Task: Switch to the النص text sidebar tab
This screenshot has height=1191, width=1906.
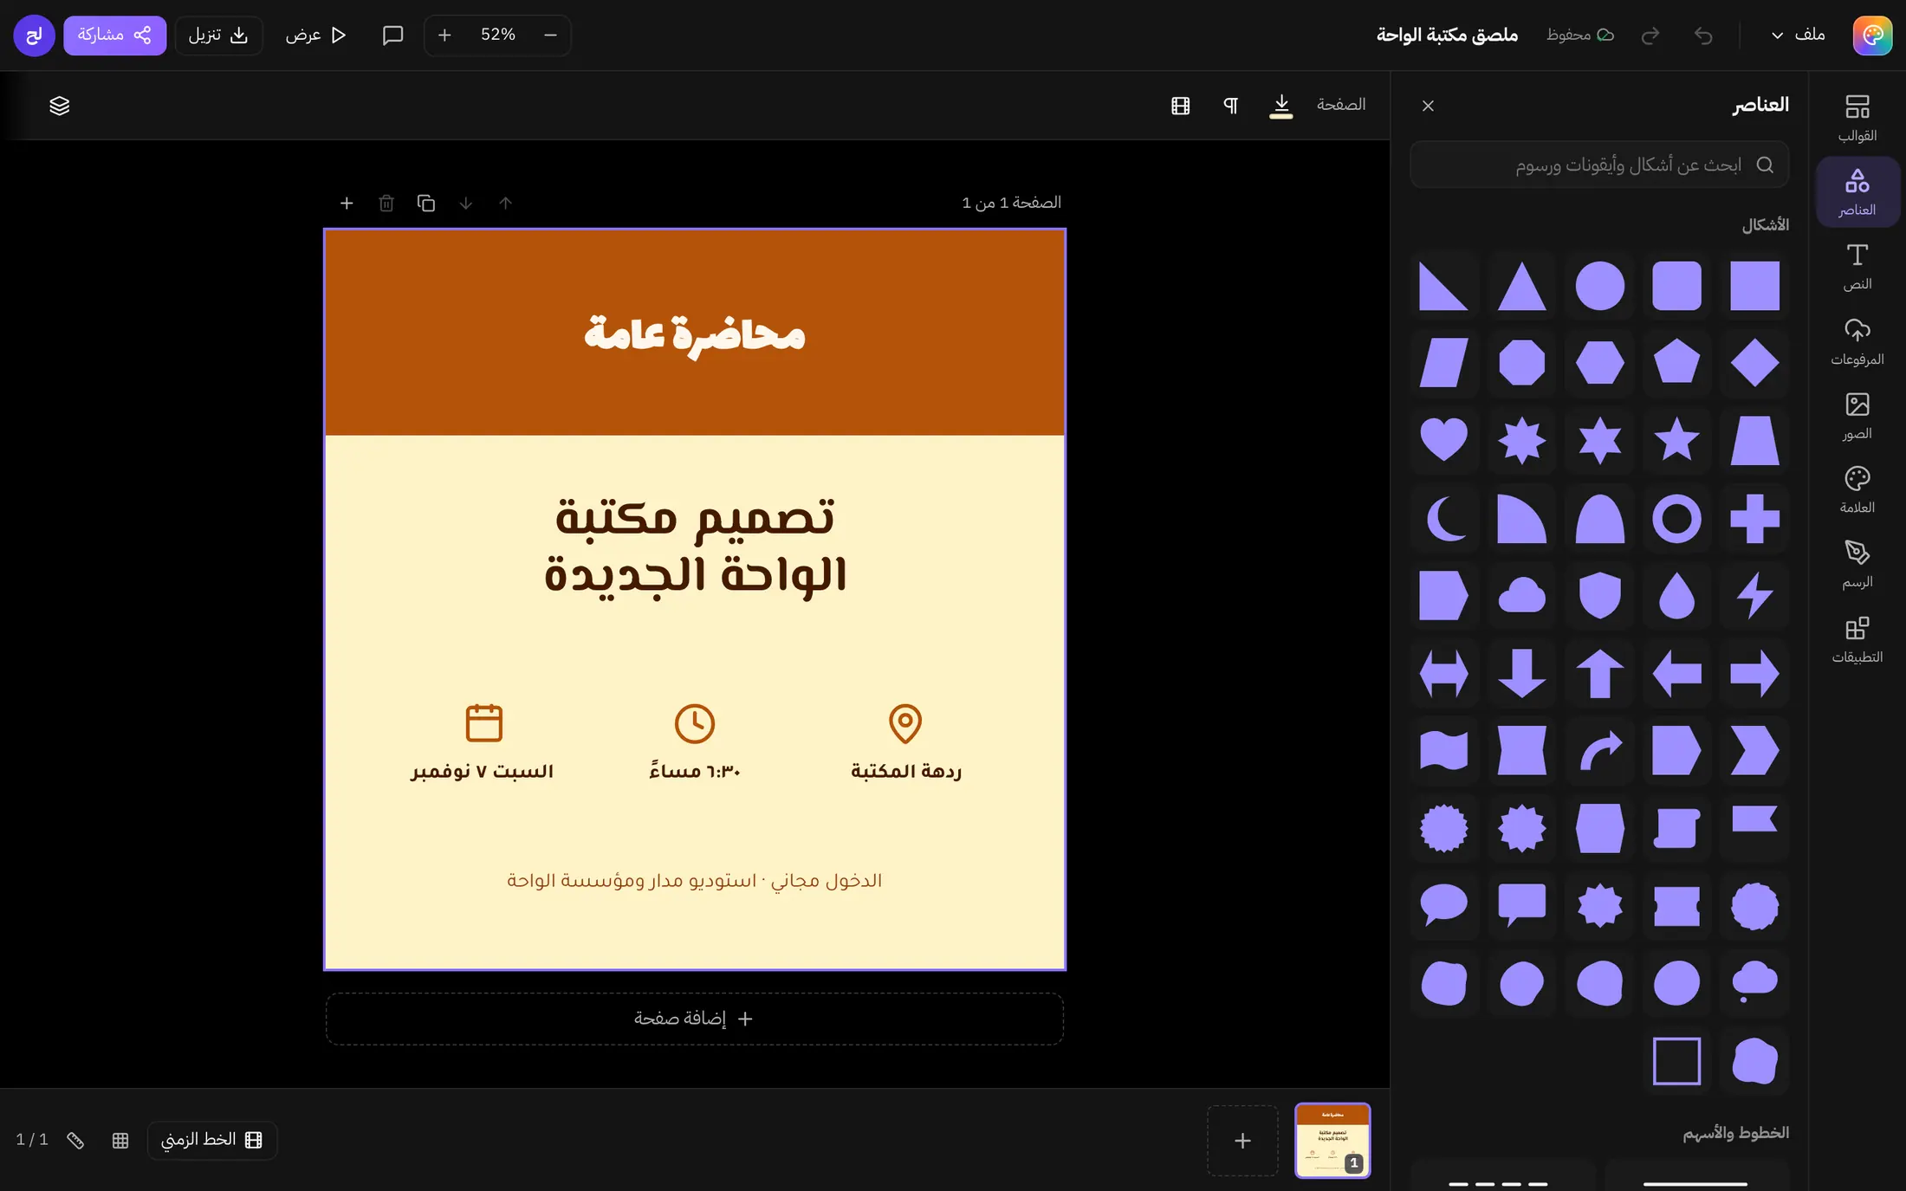Action: tap(1857, 267)
